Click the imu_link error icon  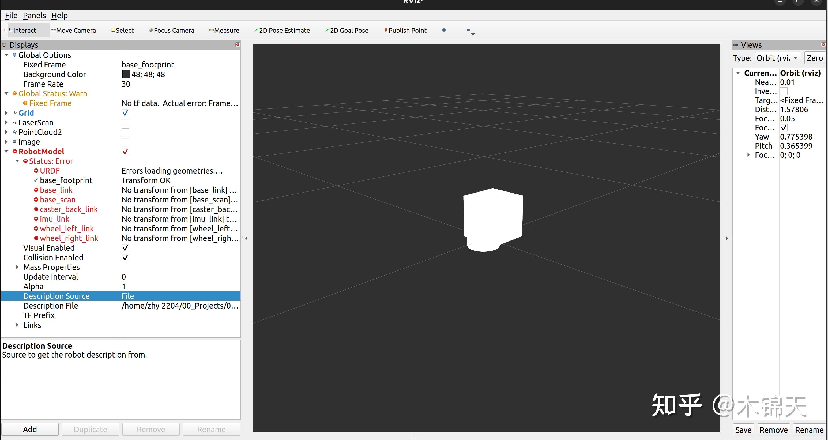point(36,219)
